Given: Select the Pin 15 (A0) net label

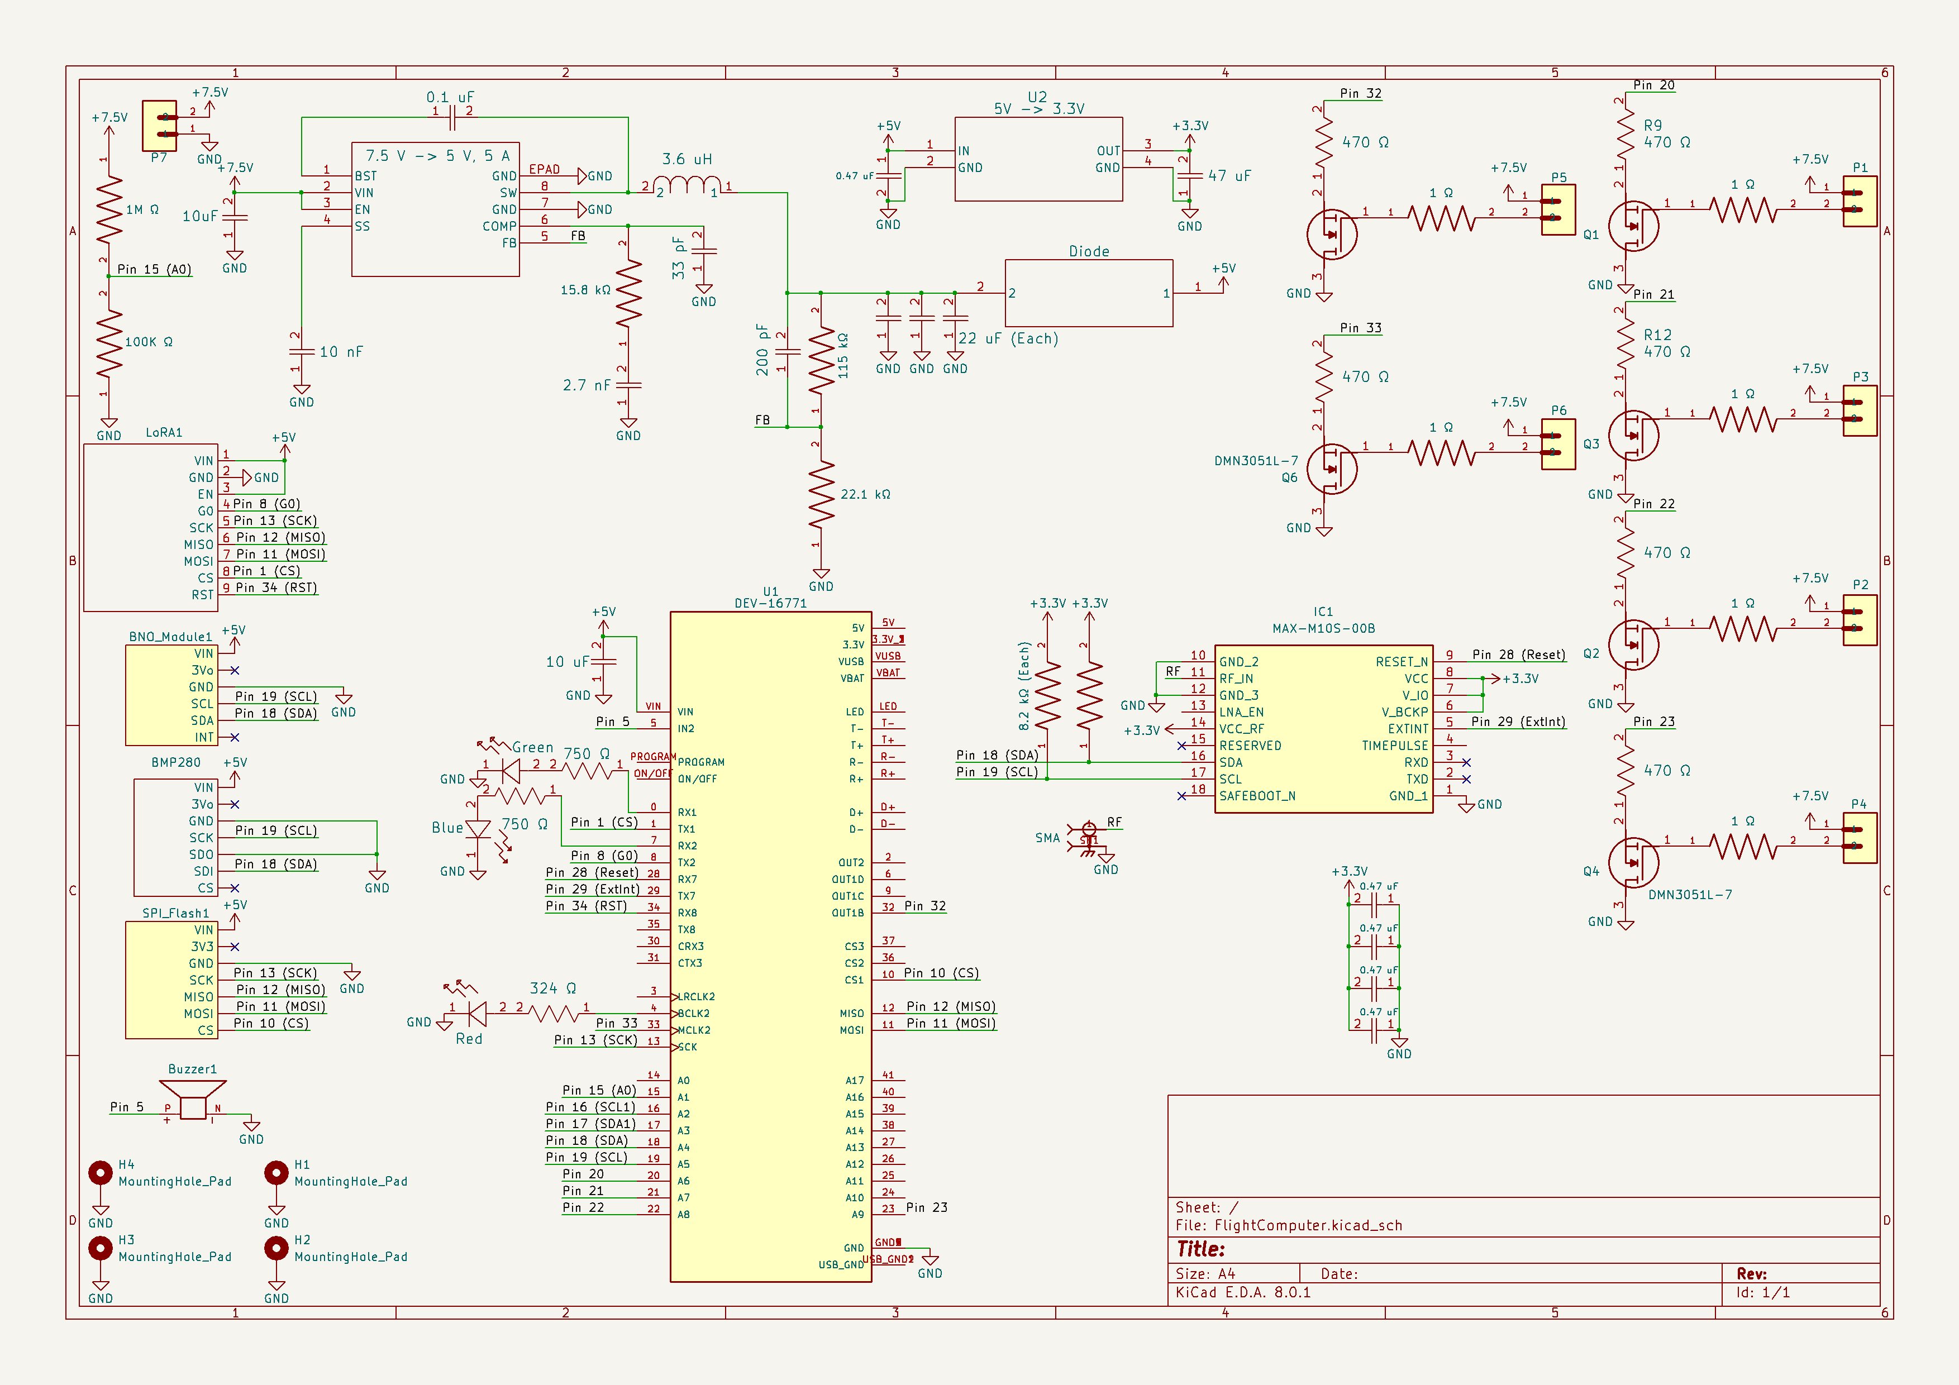Looking at the screenshot, I should click(154, 270).
